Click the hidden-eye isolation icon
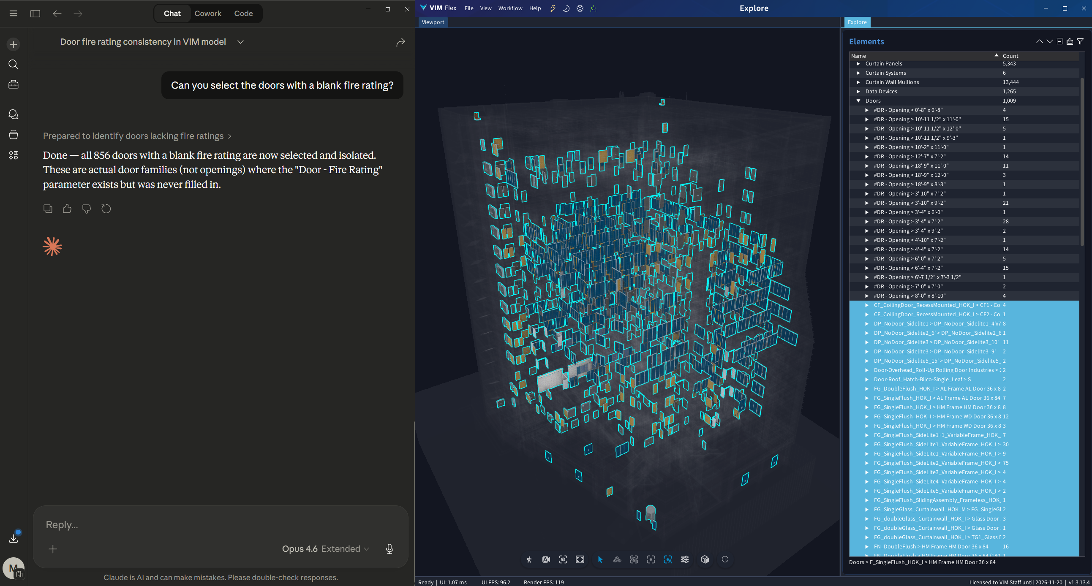Image resolution: width=1092 pixels, height=586 pixels. point(634,560)
